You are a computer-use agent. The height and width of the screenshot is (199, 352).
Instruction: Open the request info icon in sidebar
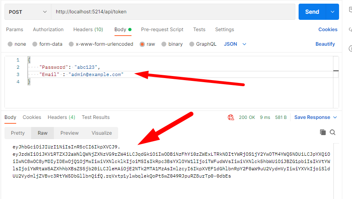(350, 49)
